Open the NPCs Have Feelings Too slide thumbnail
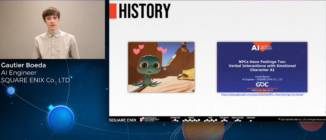326x140 pixels. [262, 67]
